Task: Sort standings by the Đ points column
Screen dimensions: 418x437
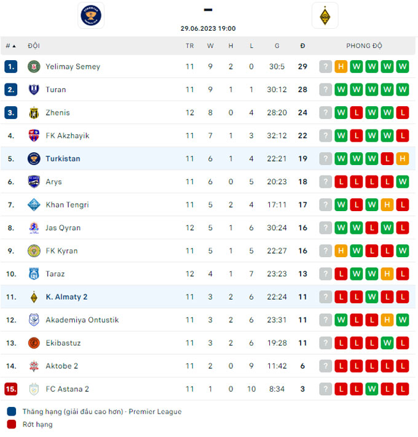Action: 302,46
